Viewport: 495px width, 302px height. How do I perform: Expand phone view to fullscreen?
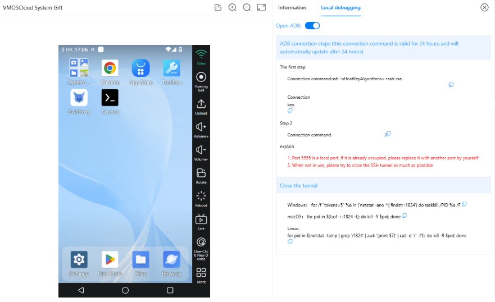pyautogui.click(x=261, y=7)
